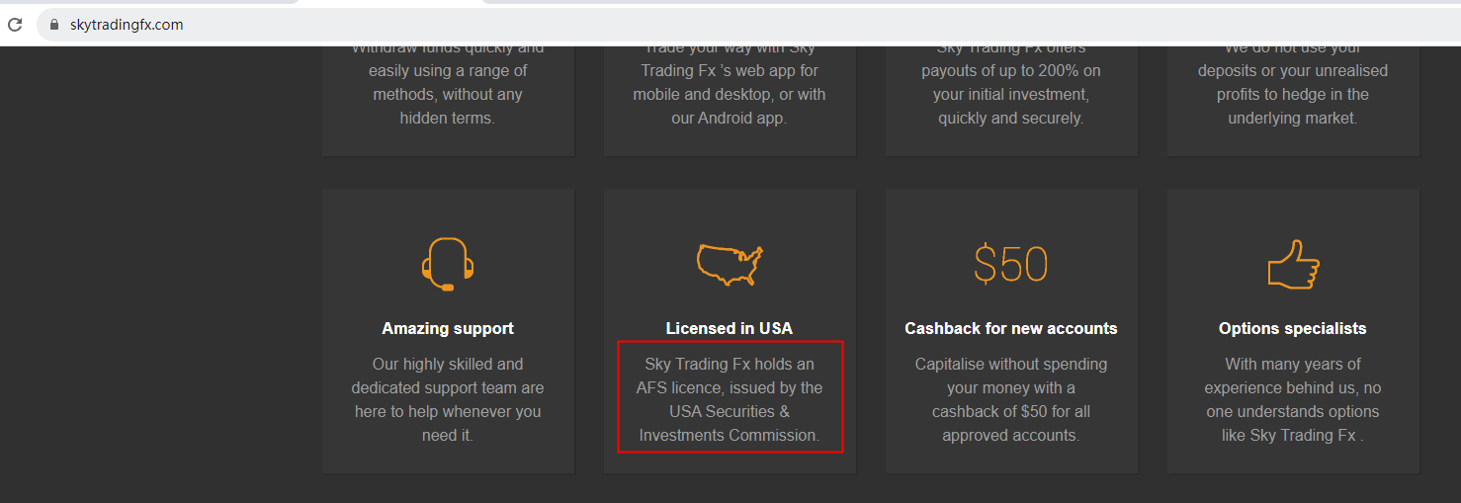Click the browser reload button

(x=15, y=25)
